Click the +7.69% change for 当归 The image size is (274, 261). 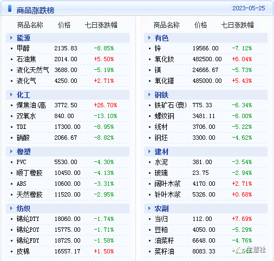(242, 219)
